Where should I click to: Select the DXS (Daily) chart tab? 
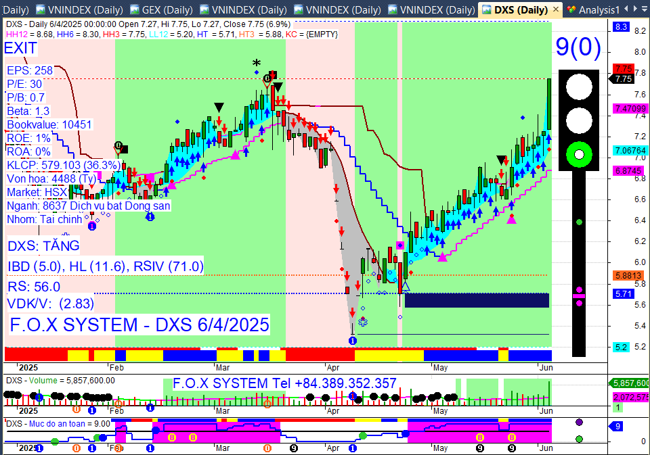pos(521,9)
